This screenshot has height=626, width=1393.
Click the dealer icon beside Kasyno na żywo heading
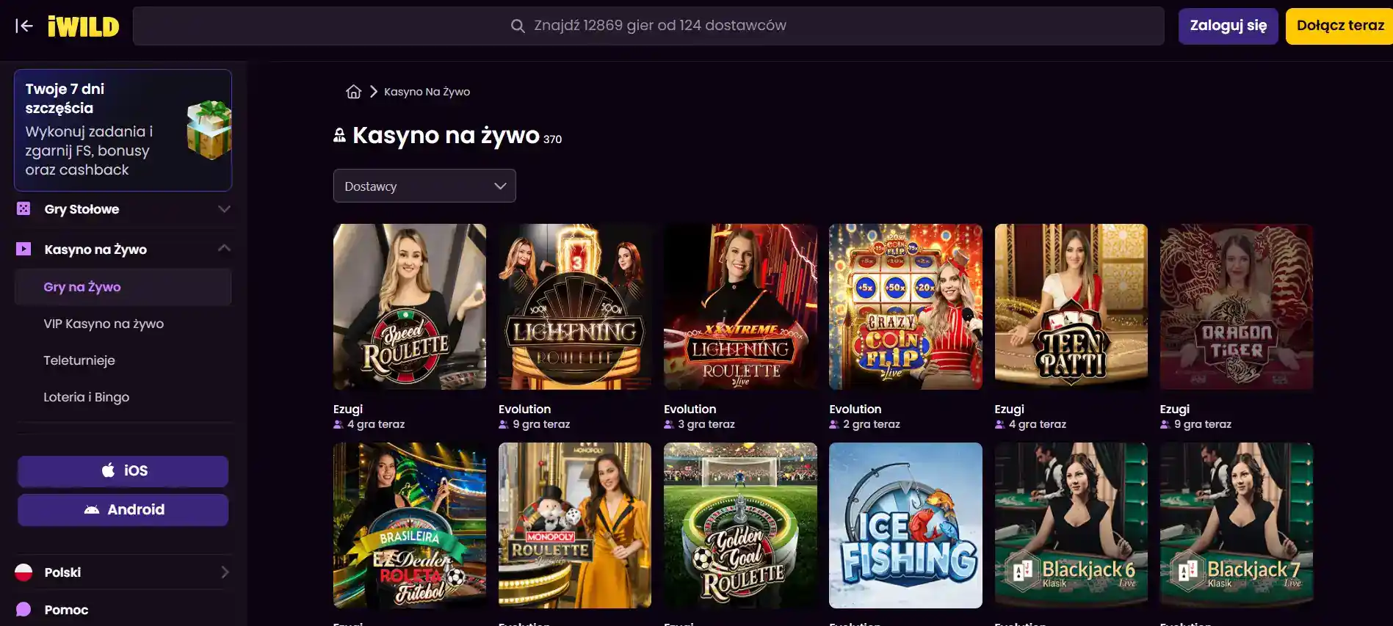point(339,135)
